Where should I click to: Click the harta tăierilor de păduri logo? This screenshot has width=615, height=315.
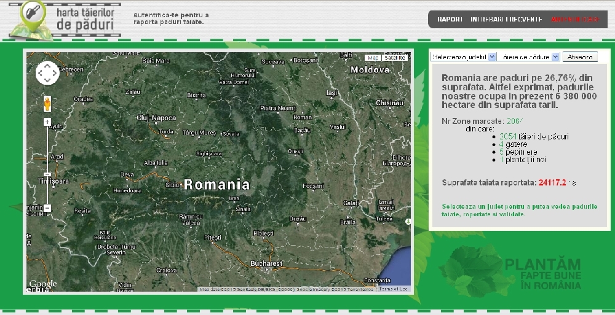point(65,20)
